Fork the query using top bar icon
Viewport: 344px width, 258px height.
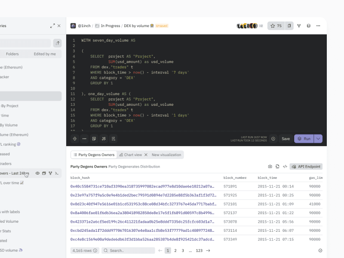coord(299,26)
